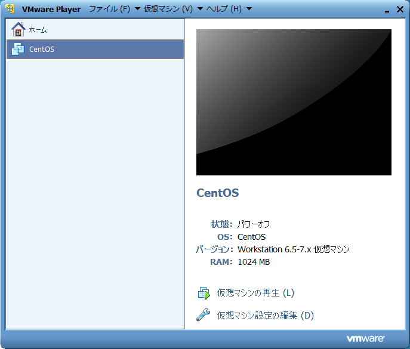Click the wrench settings icon
The width and height of the screenshot is (410, 349).
(204, 315)
